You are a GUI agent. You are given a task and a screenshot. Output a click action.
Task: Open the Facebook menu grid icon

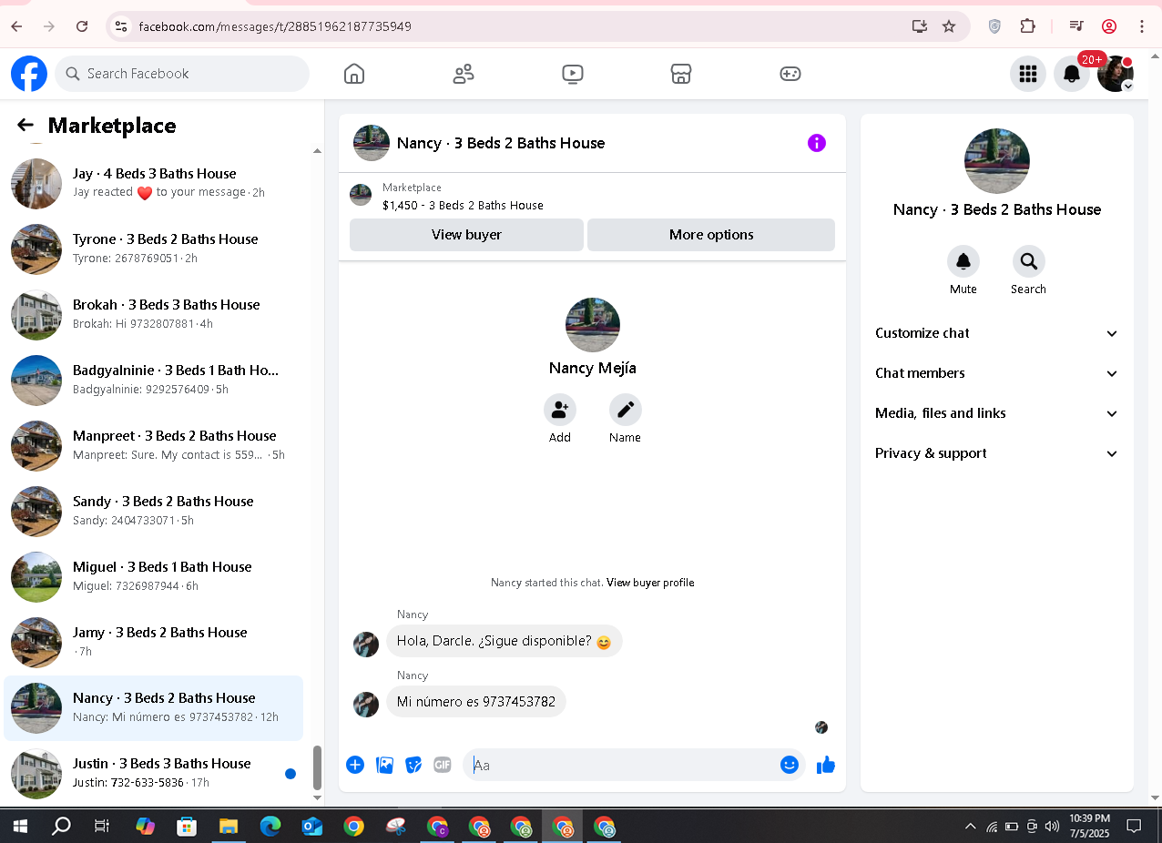[1028, 74]
